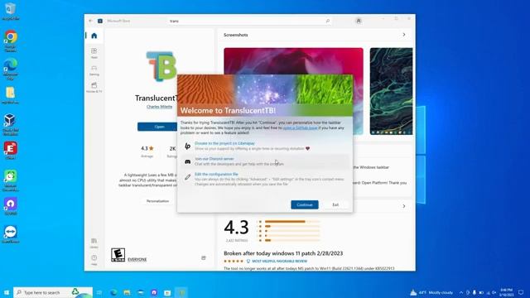Open Apps section in Store sidebar
Viewport: 530px width, 298px height.
coord(94,53)
